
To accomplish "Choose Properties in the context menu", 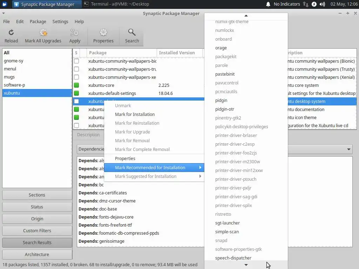I will tap(154, 159).
